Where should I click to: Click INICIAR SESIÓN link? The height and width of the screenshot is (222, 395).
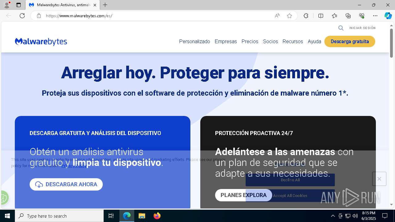click(362, 28)
